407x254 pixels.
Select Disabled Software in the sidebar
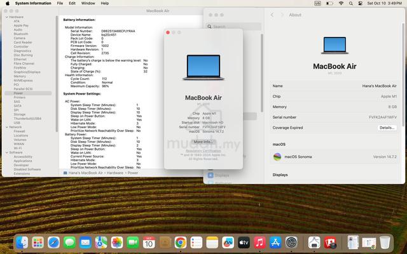pos(27,170)
